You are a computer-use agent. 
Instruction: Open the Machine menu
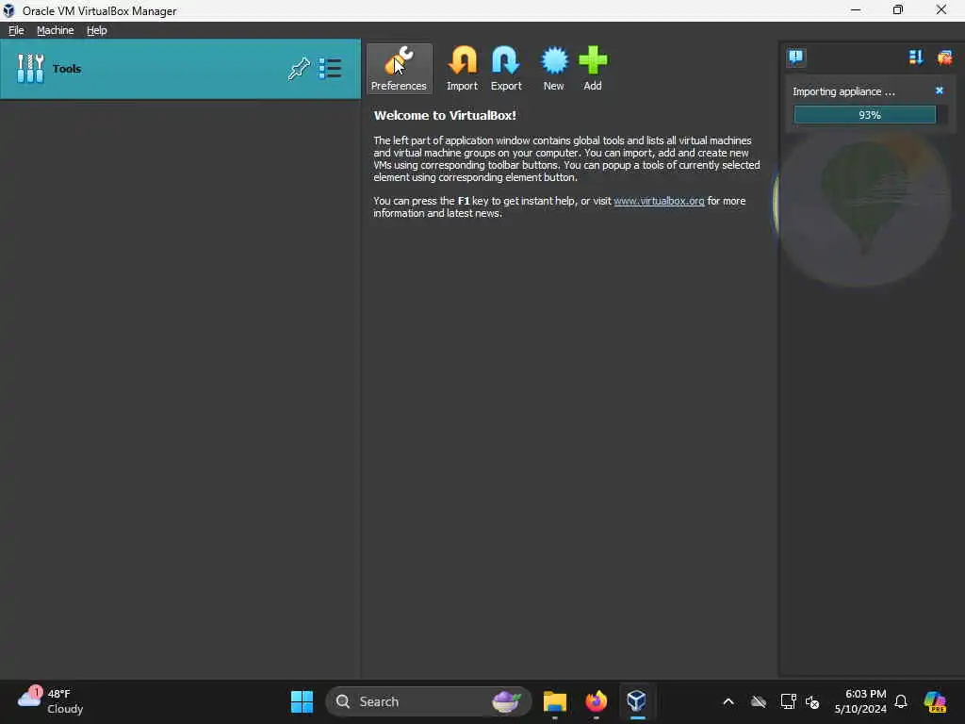click(56, 30)
